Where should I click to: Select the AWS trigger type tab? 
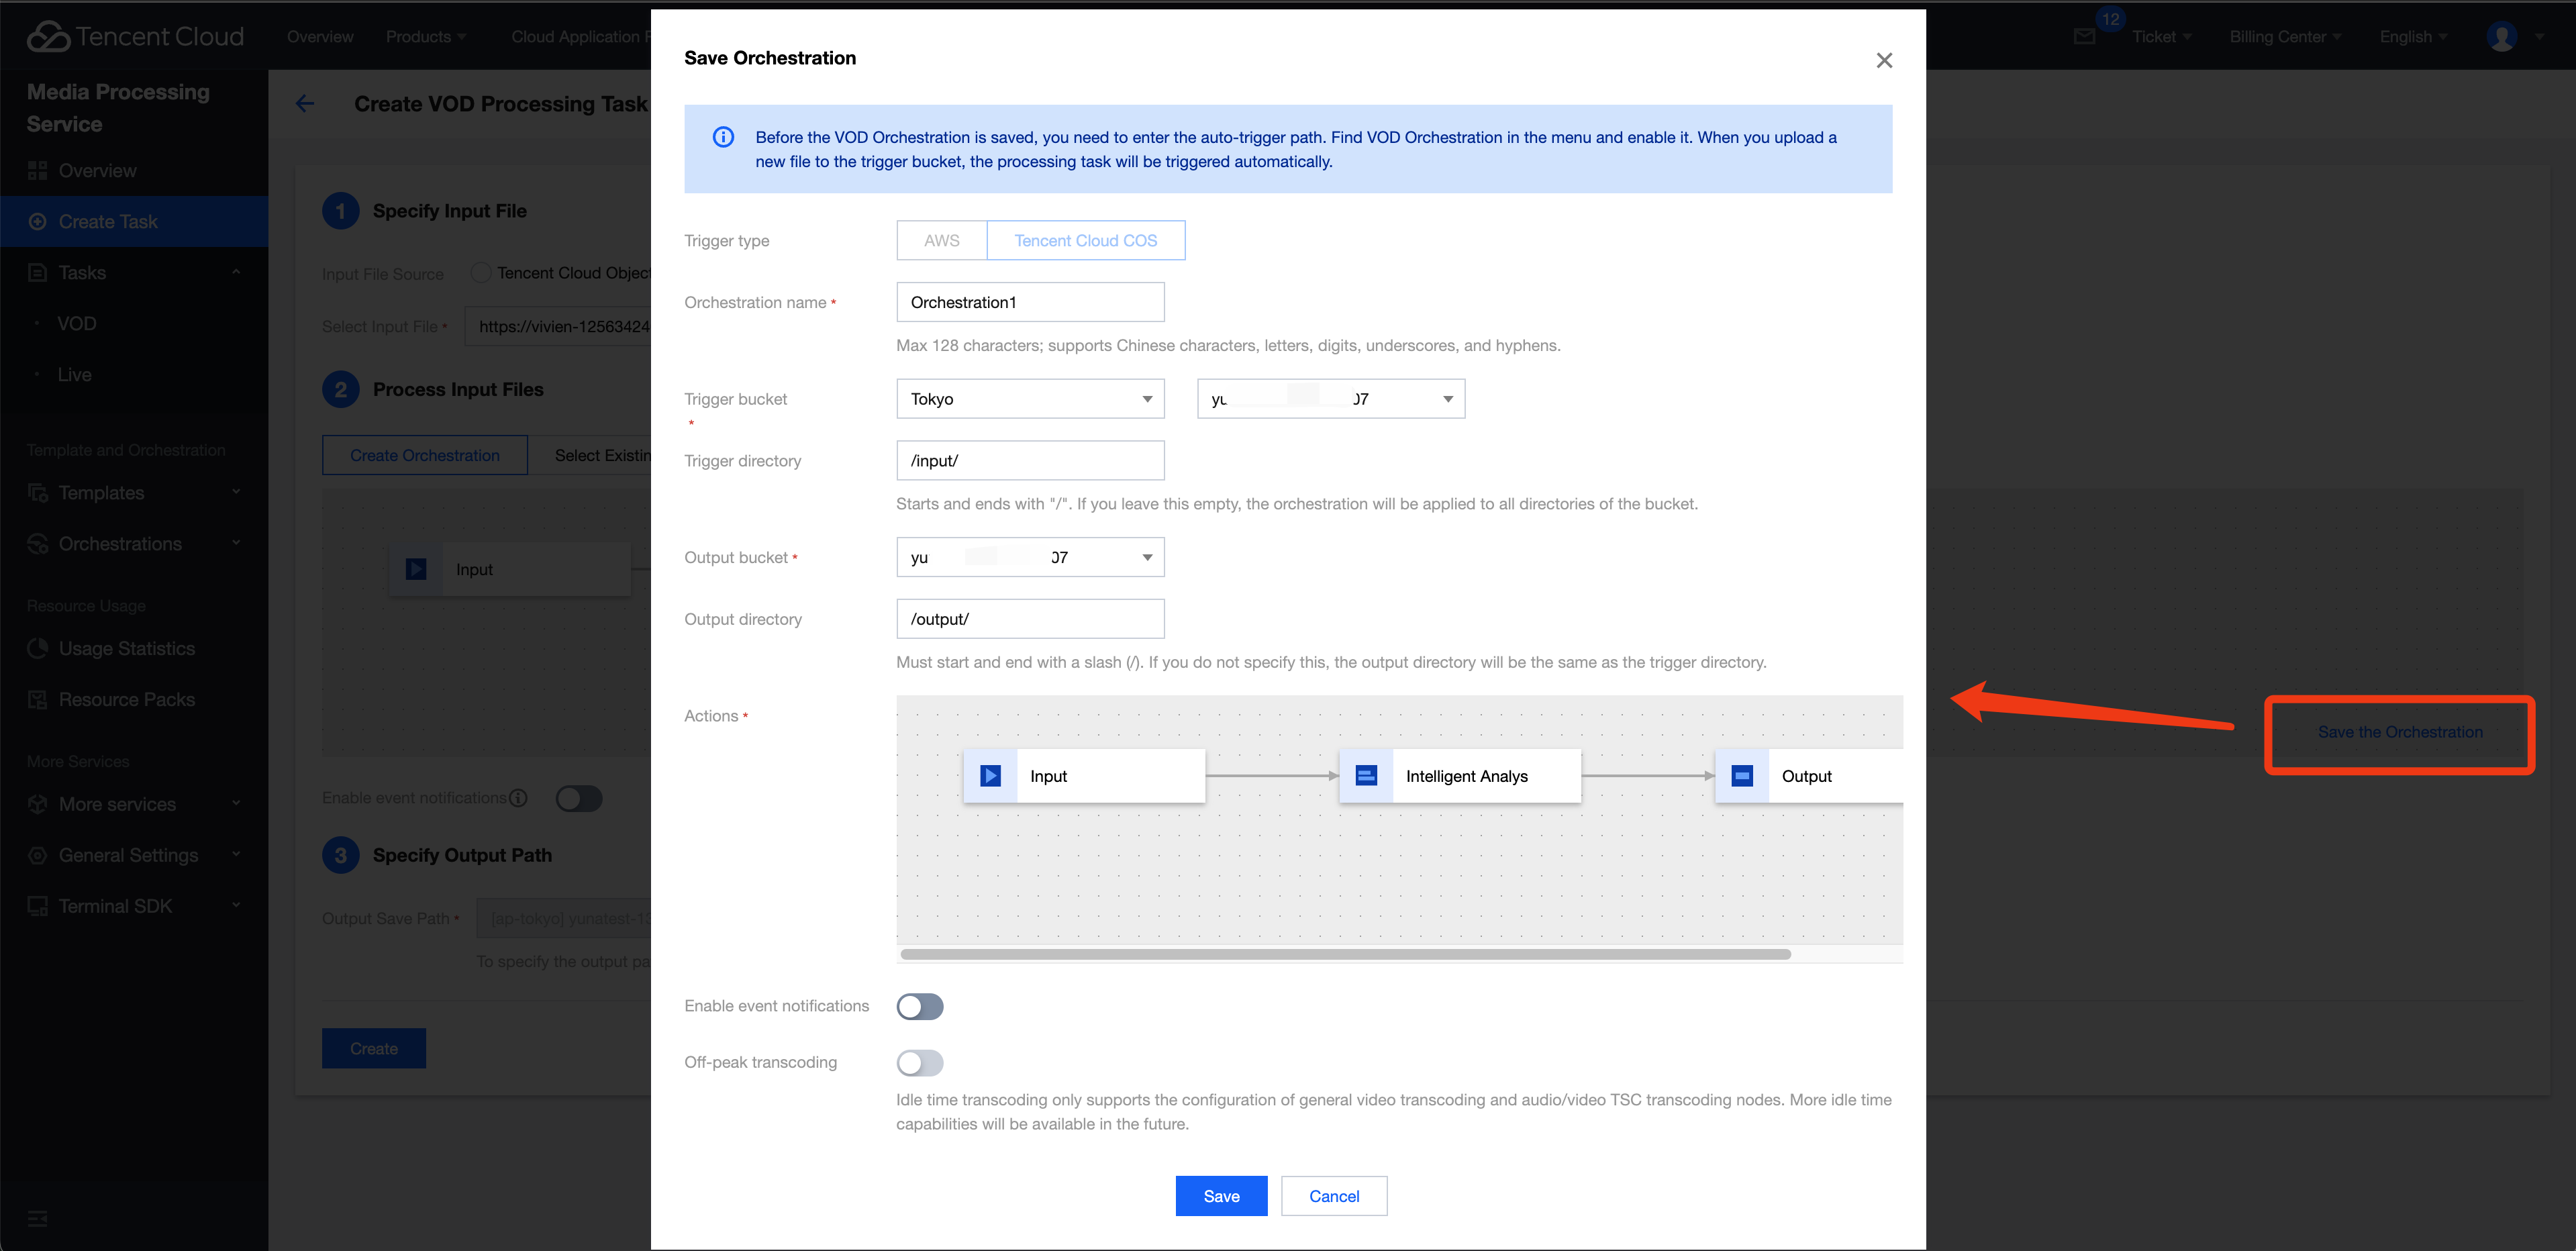click(941, 241)
